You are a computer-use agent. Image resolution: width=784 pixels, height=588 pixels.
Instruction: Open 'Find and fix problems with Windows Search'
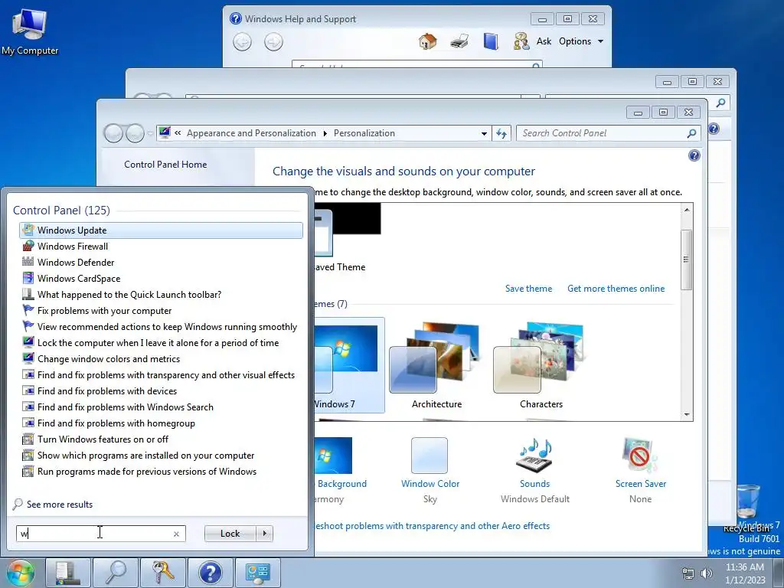[161, 407]
